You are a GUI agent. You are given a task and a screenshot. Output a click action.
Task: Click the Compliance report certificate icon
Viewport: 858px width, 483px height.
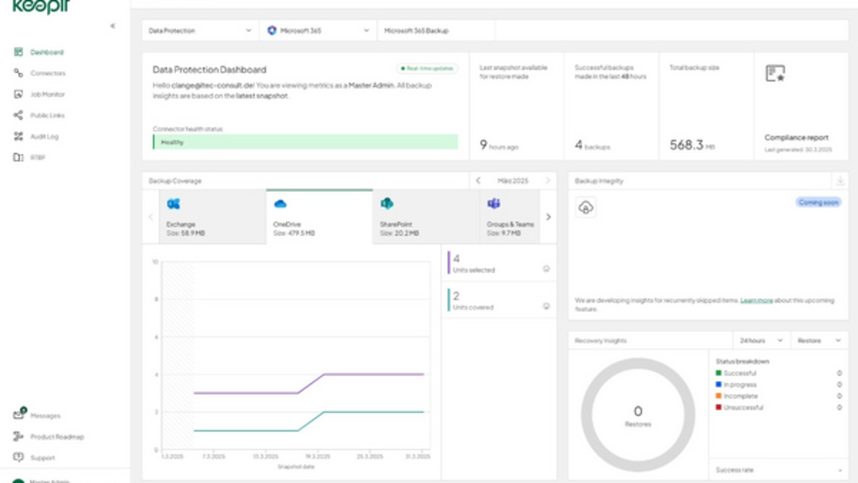point(775,73)
